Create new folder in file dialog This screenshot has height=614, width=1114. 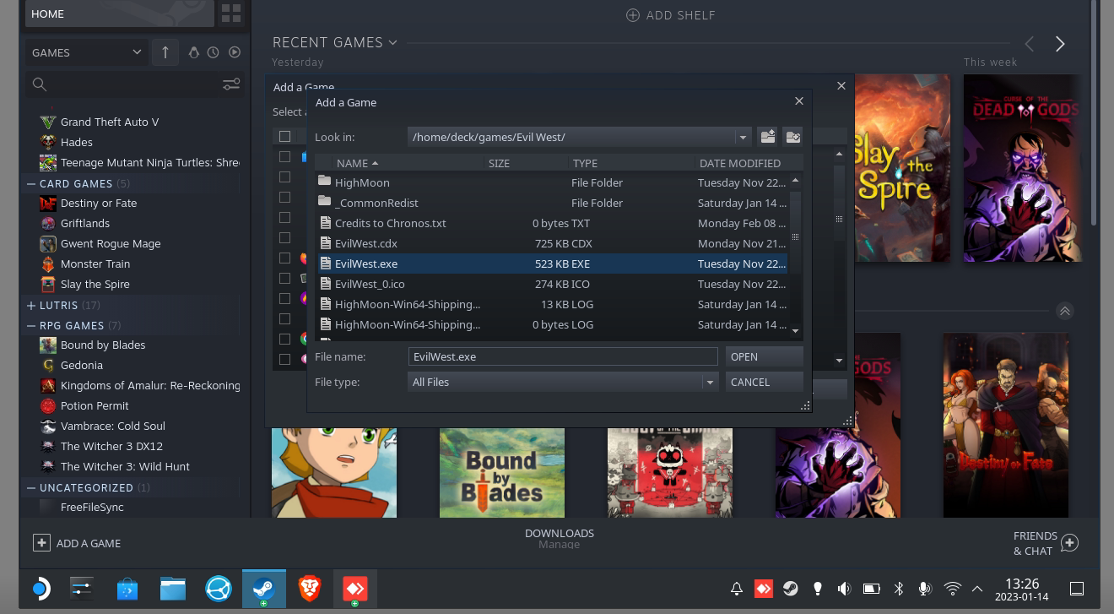(792, 137)
